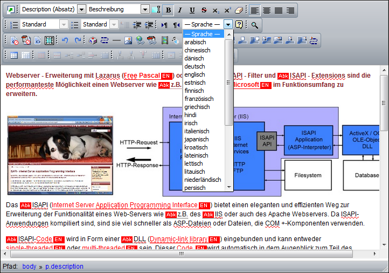The height and width of the screenshot is (273, 389).
Task: Insert a link with chain icon
Action: (105, 40)
